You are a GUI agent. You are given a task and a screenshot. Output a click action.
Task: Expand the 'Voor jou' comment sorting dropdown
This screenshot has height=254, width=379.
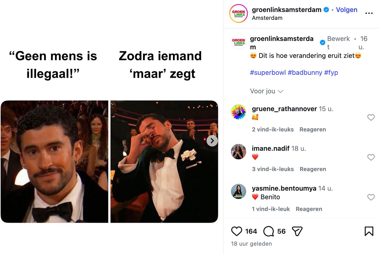pos(267,91)
